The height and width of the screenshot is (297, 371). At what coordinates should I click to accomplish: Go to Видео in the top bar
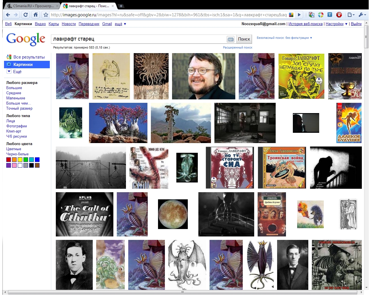click(40, 24)
